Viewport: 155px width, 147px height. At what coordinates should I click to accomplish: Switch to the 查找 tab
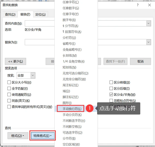10,14
